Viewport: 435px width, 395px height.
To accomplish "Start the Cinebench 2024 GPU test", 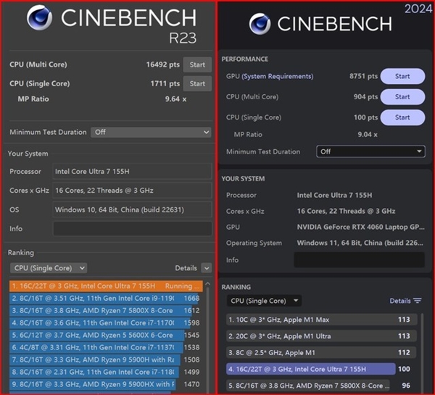I will 402,76.
